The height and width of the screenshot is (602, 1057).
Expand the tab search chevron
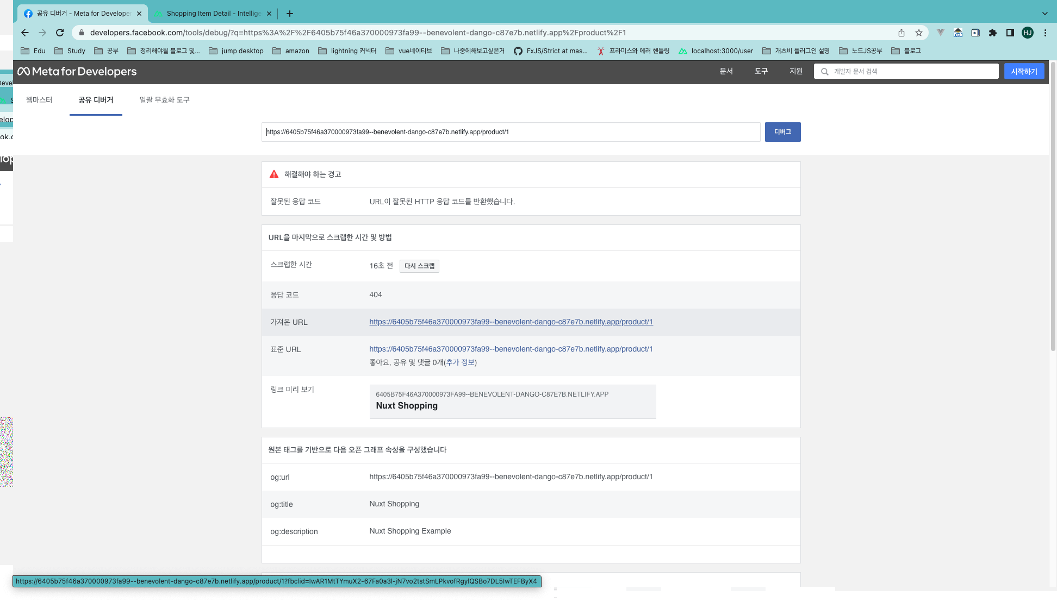1044,14
